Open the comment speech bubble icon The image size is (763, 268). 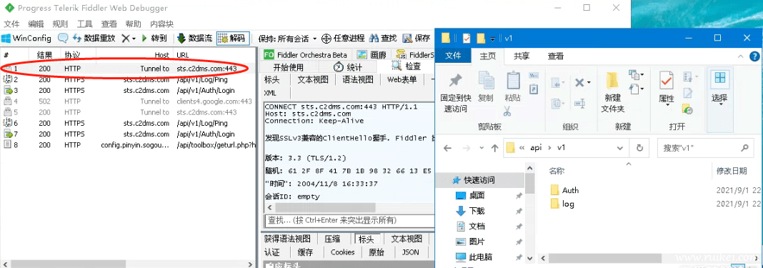click(x=63, y=38)
